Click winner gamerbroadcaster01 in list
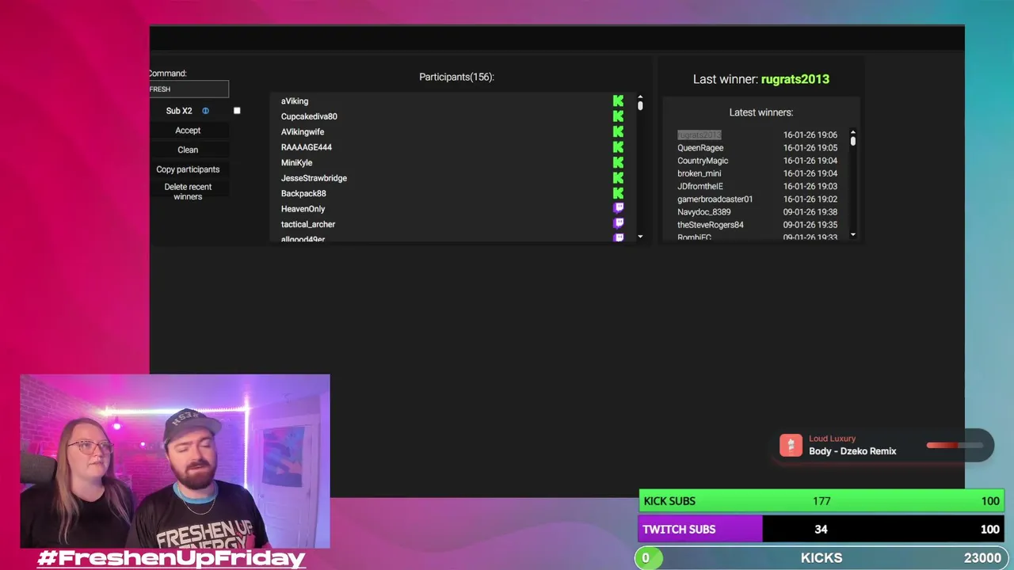This screenshot has height=570, width=1014. (x=715, y=199)
